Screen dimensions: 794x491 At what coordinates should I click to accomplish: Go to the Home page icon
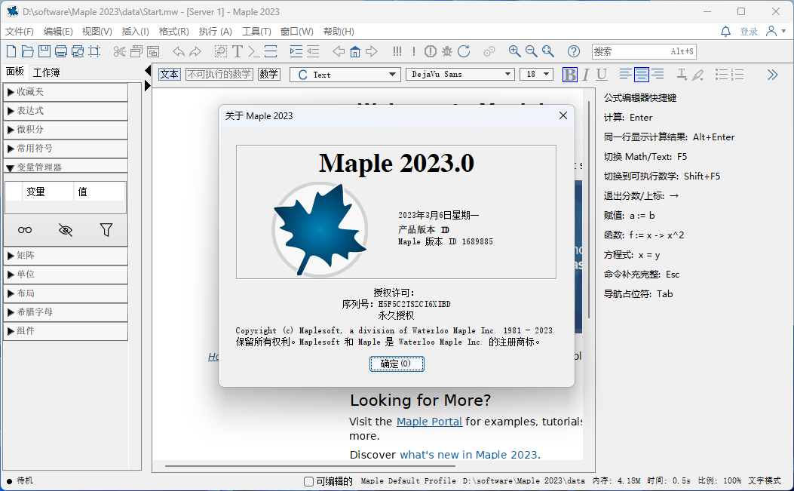pyautogui.click(x=355, y=51)
